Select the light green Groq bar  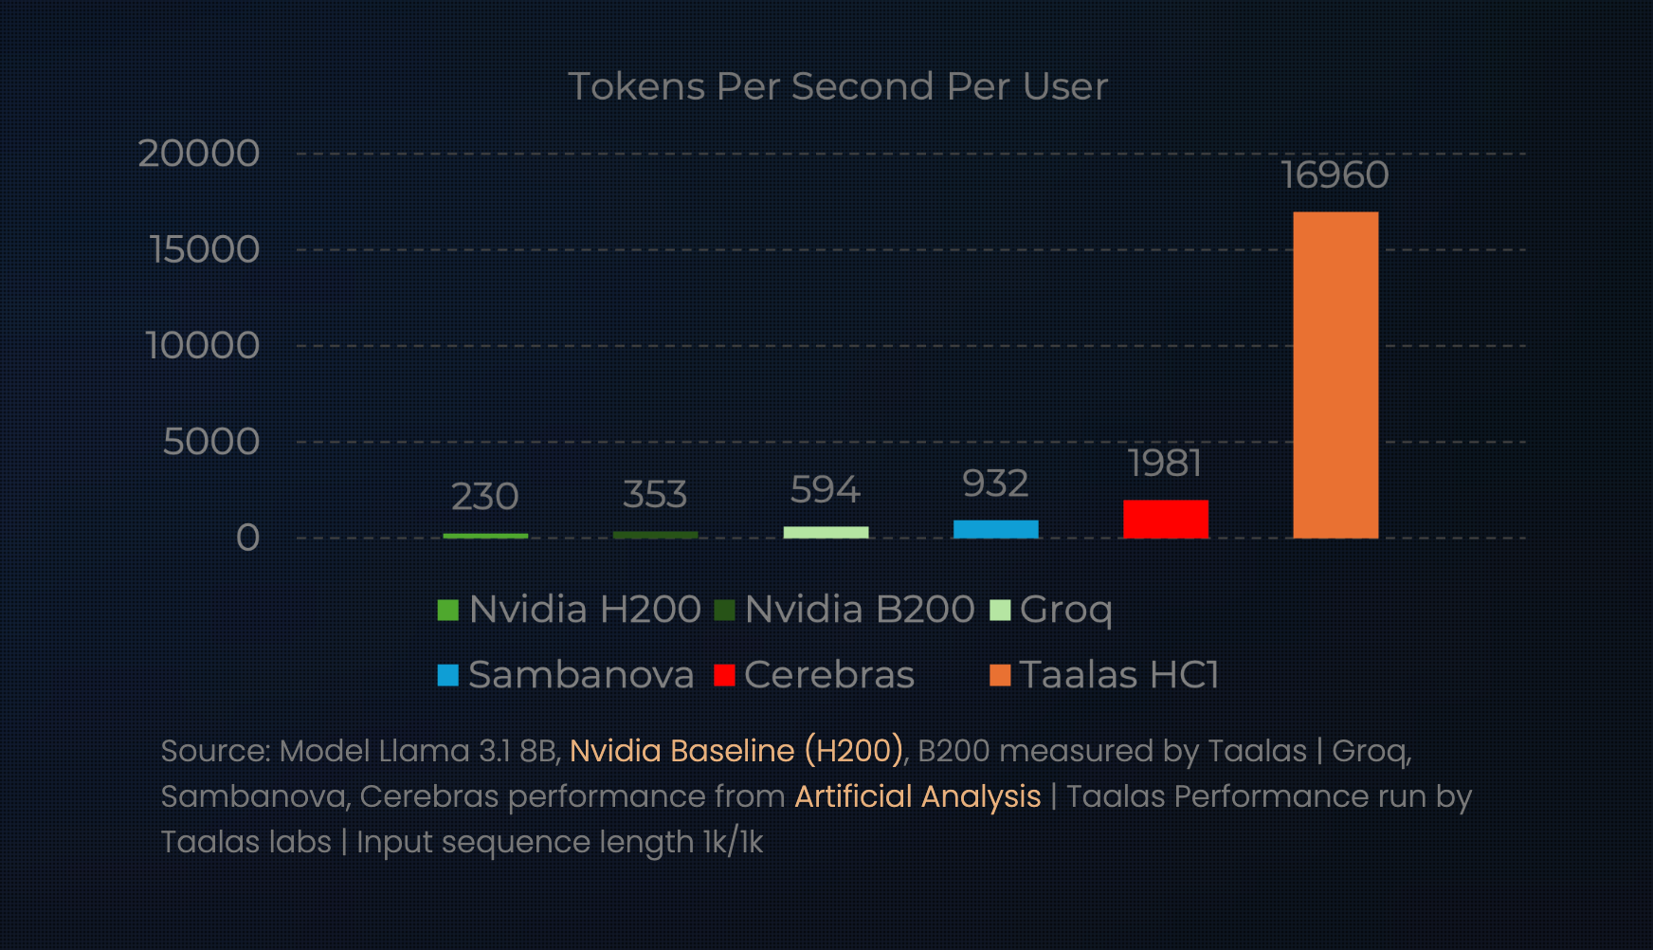tap(826, 532)
